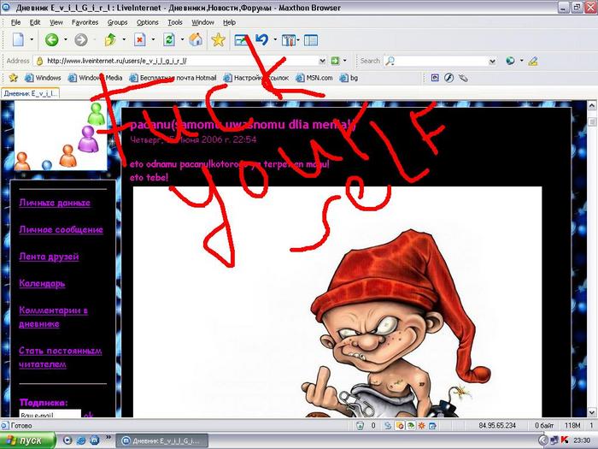Click the highlight pencil icon near Search
Image resolution: width=598 pixels, height=449 pixels.
[533, 61]
